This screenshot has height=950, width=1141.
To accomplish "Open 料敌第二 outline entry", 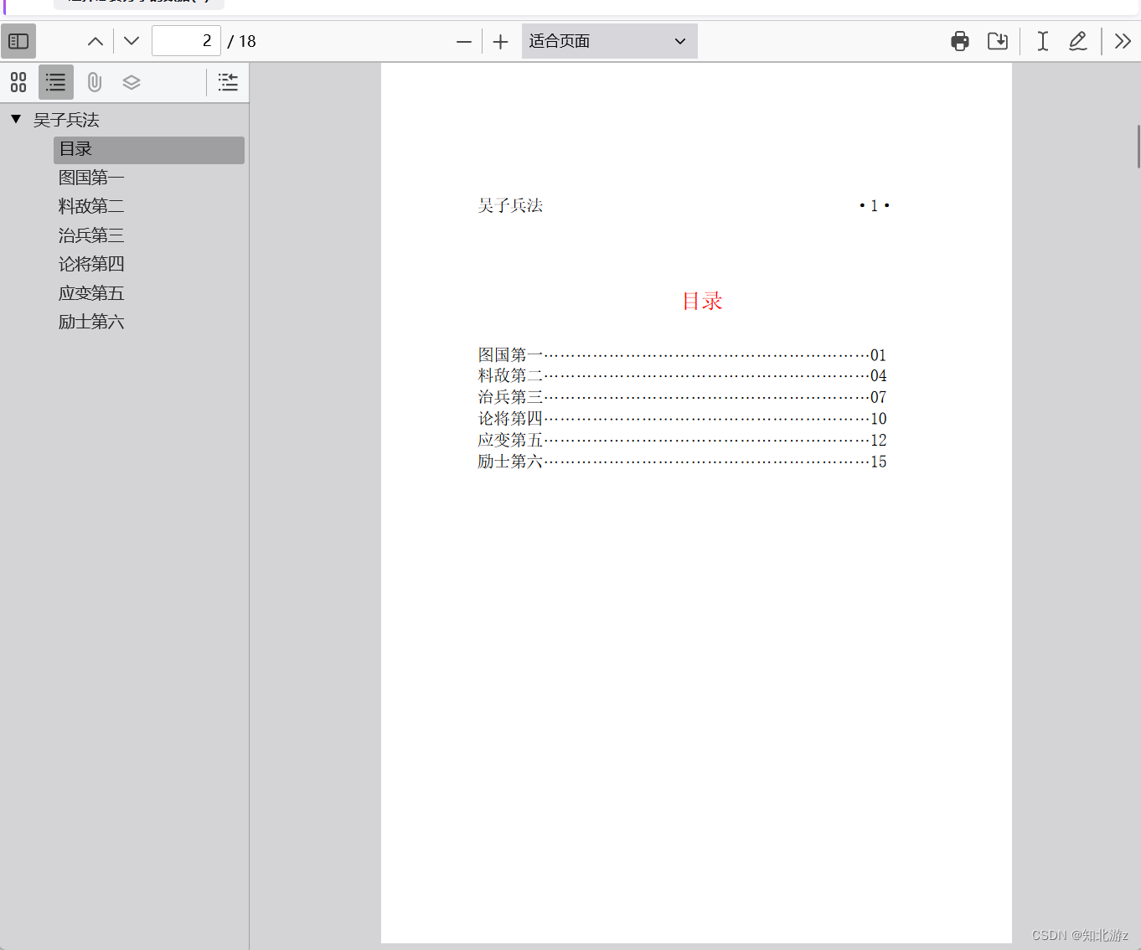I will [x=91, y=206].
